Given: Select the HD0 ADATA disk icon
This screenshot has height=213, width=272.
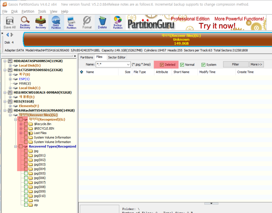Looking at the screenshot, I should click(x=10, y=61).
